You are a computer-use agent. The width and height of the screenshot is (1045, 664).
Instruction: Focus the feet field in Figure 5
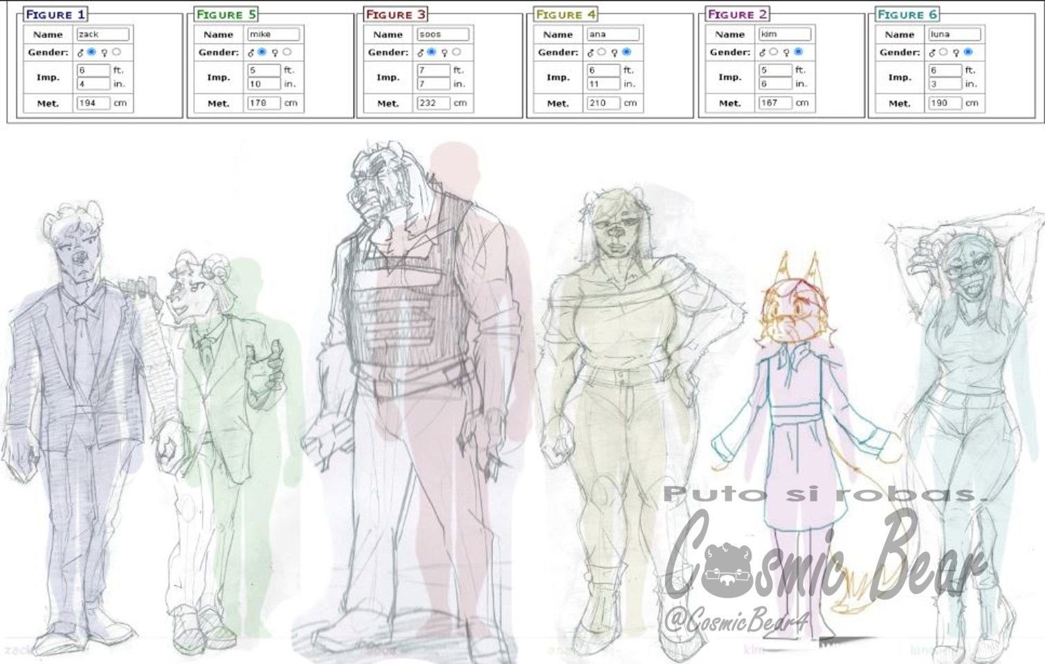[264, 70]
